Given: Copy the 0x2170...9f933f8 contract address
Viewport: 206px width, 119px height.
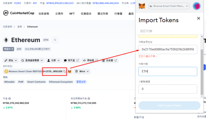Looking at the screenshot, I should tap(64, 72).
